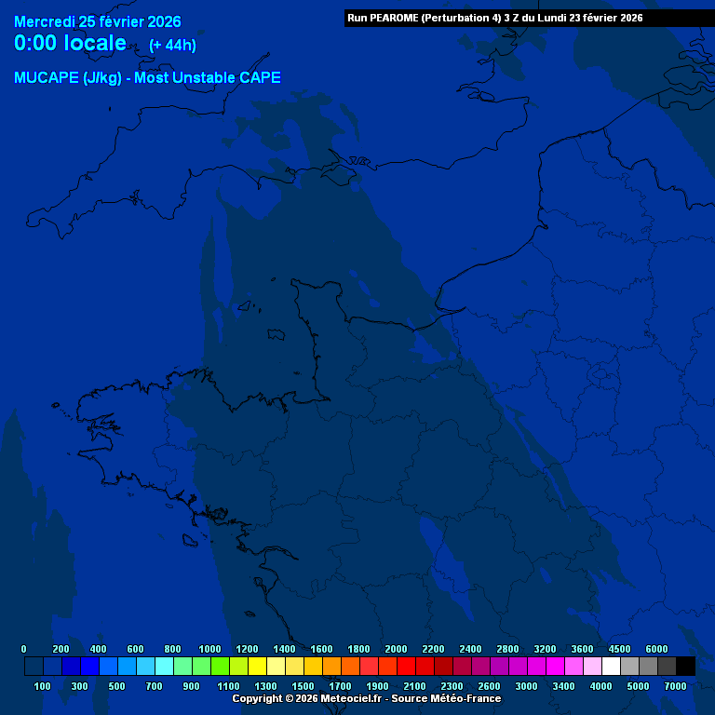Click the 6000 legend value label
Viewport: 715px width, 715px height.
(656, 649)
